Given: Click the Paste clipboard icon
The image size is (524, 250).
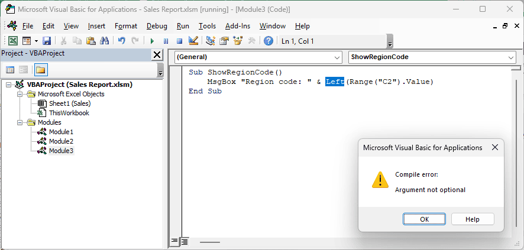Looking at the screenshot, I should (x=91, y=41).
